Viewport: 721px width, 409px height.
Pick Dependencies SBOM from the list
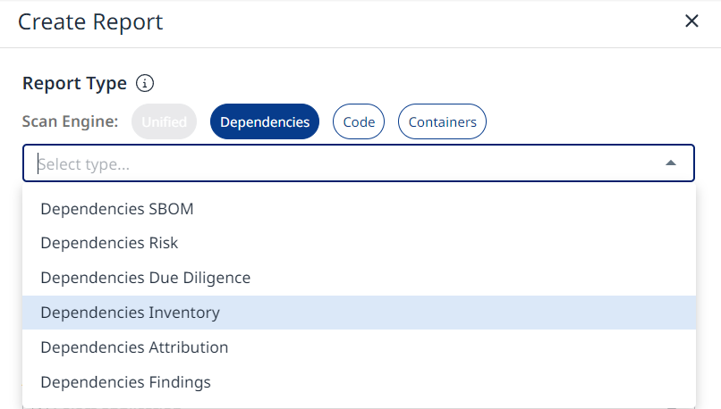pos(117,209)
